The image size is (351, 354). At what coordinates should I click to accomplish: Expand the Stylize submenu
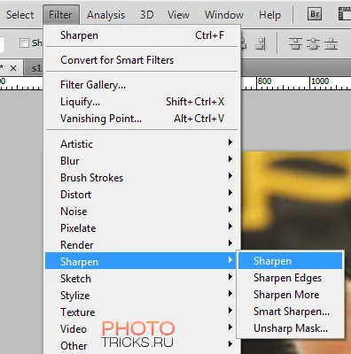[142, 296]
